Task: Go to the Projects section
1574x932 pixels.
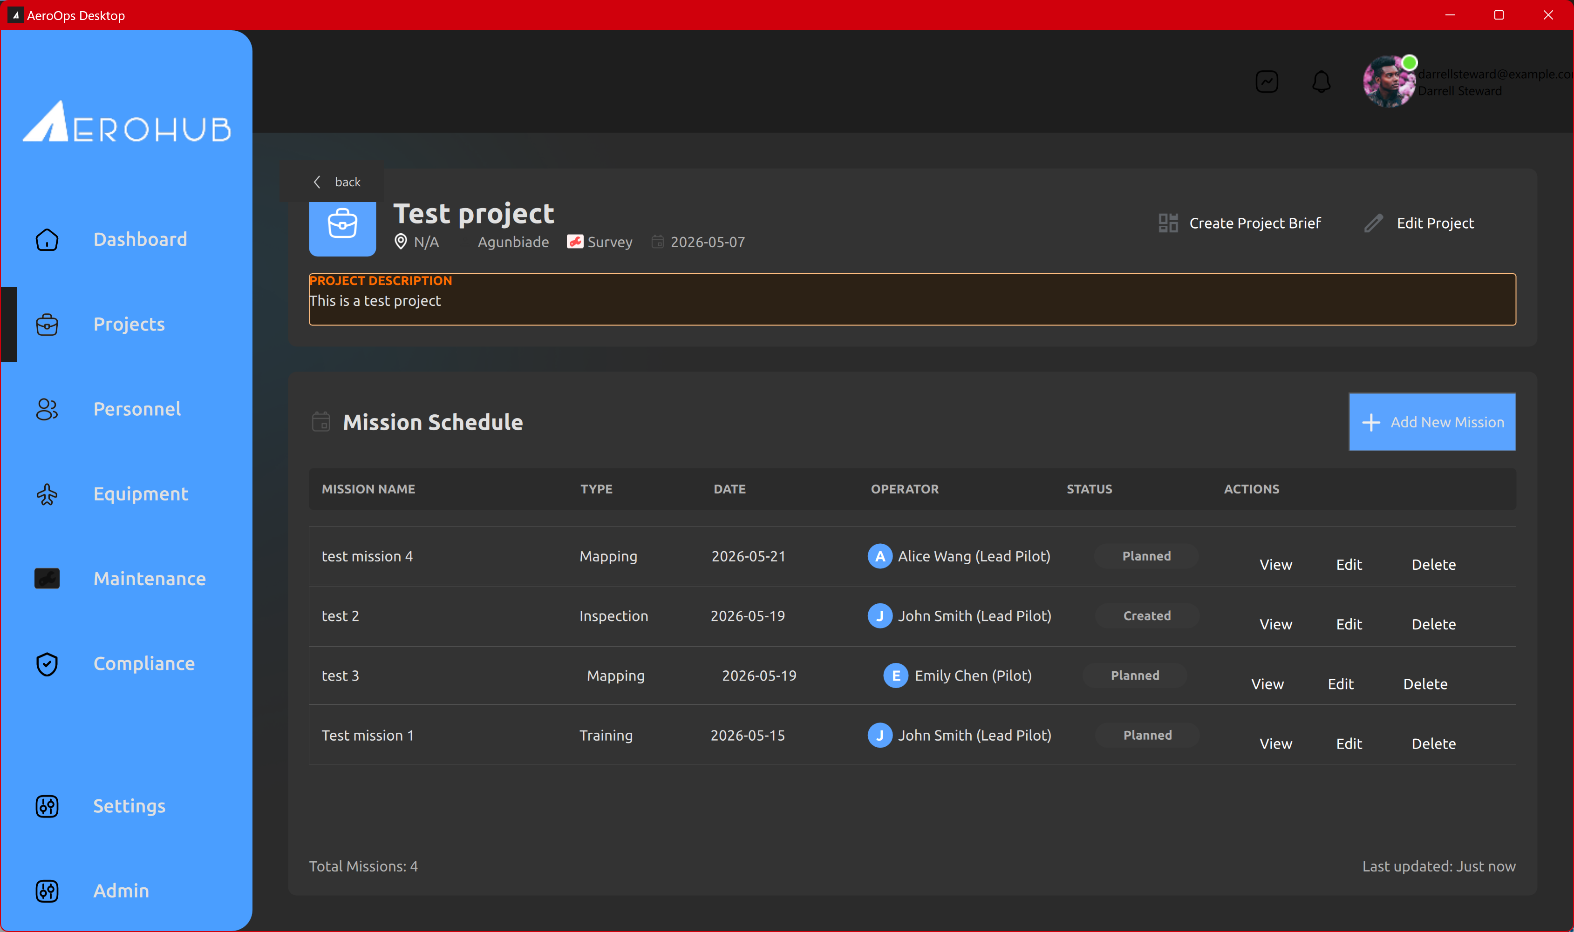Action: [129, 324]
